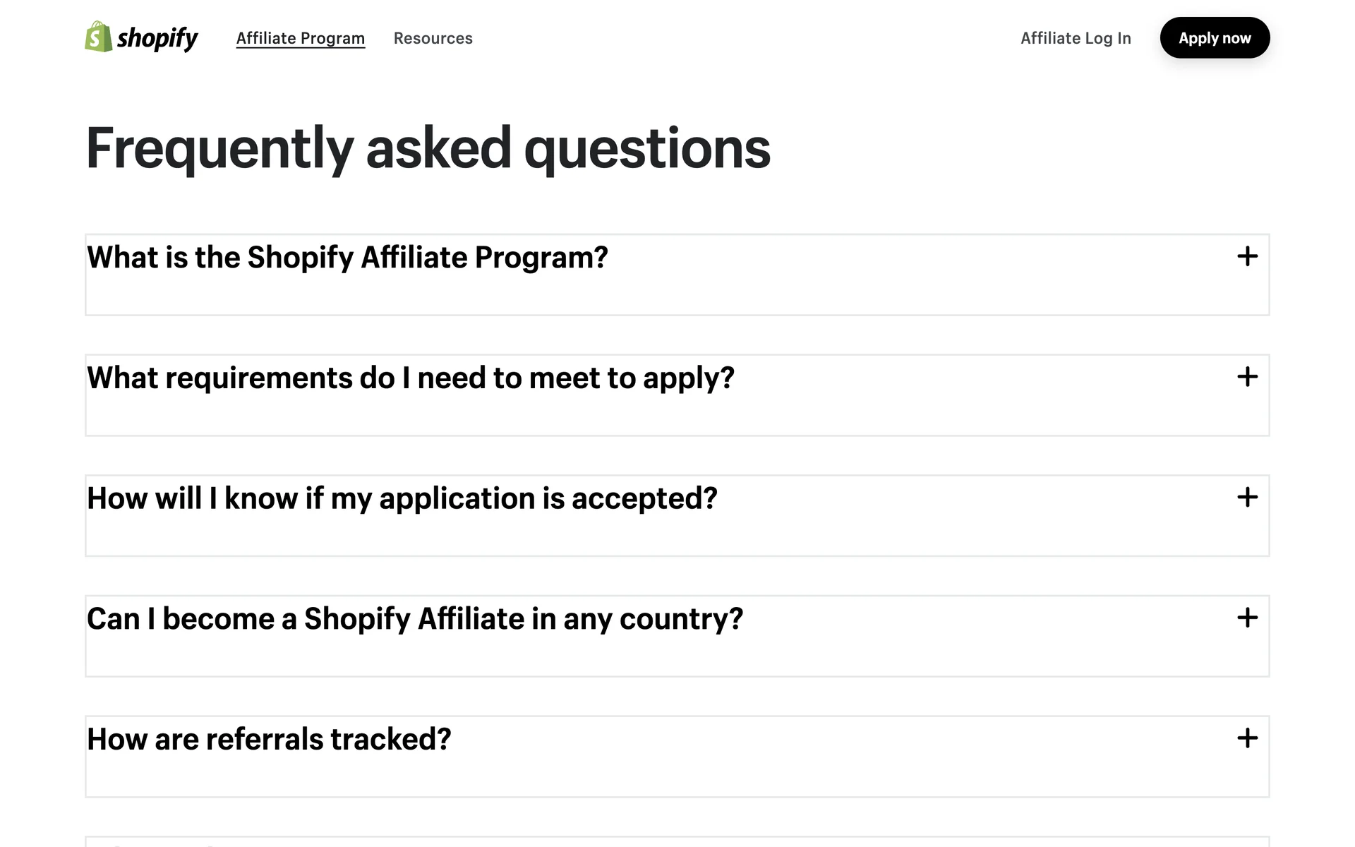This screenshot has width=1355, height=847.
Task: Click plus icon for the any country question
Action: click(x=1247, y=618)
